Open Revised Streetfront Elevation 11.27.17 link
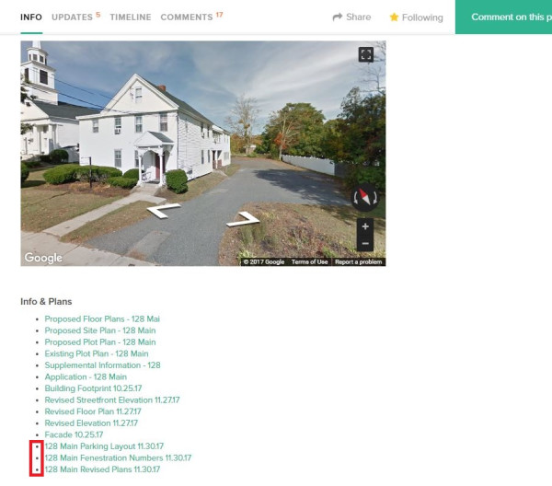 (x=112, y=400)
